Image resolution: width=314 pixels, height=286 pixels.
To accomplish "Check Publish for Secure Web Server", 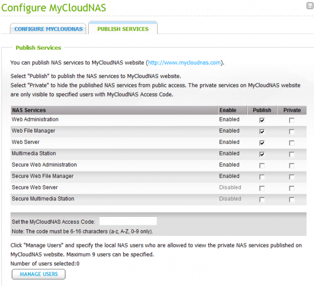I will 262,188.
